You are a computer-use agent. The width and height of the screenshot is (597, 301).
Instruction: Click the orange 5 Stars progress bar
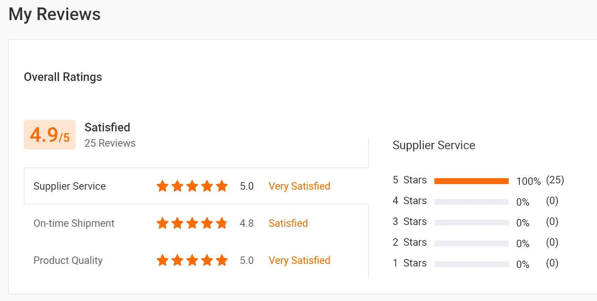[471, 181]
